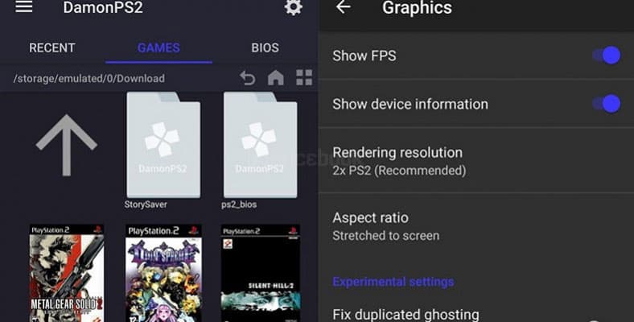Open the ps2_bios folder

point(261,145)
